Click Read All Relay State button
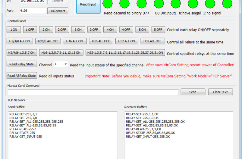 pos(22,76)
